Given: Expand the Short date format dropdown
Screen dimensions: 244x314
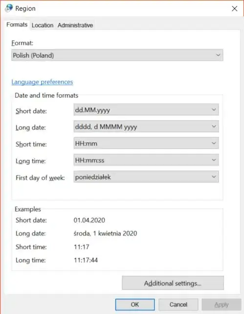Looking at the screenshot, I should [x=146, y=110].
